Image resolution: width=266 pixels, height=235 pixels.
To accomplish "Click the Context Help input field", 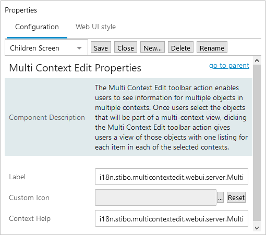I will pyautogui.click(x=172, y=218).
